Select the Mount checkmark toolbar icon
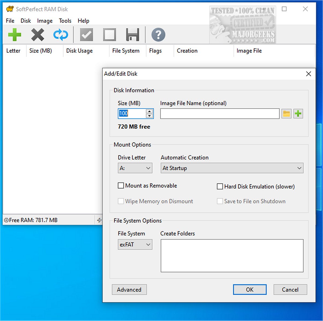Screen dimensions: 323x321 [86, 34]
